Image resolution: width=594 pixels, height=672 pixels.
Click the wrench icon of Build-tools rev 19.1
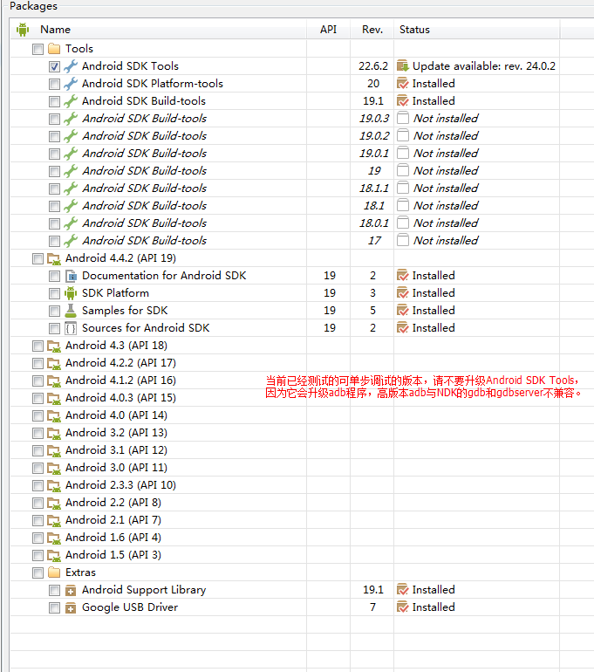(x=71, y=101)
